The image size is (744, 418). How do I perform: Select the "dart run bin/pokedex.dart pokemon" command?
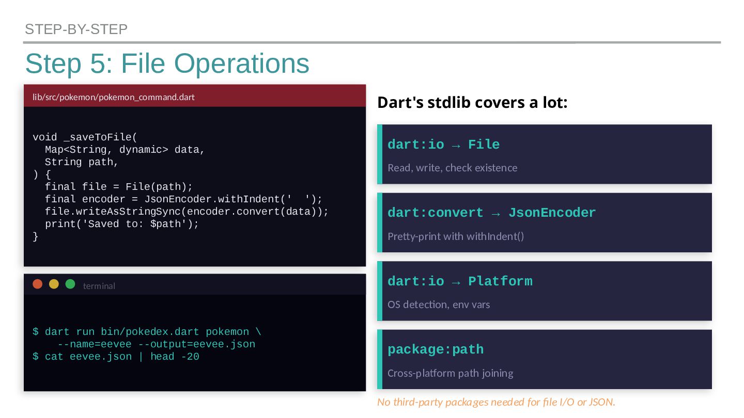click(x=147, y=332)
